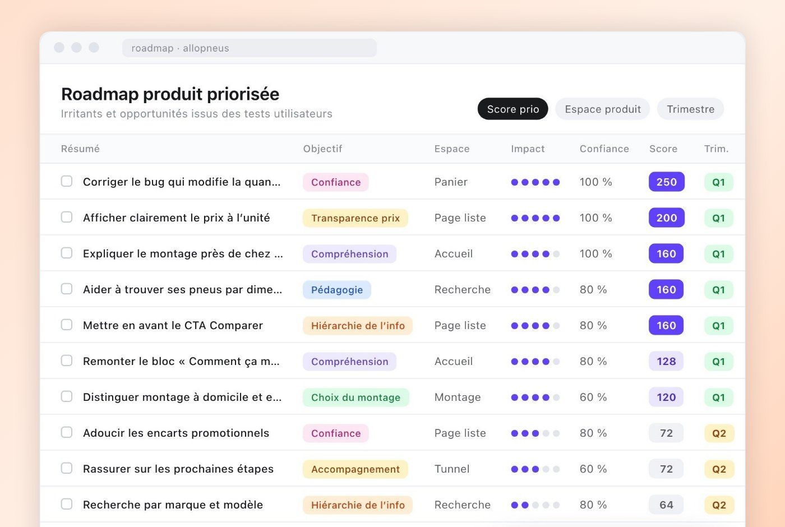Click the impact dots in Recherche par marque row
The height and width of the screenshot is (527, 785).
point(535,505)
